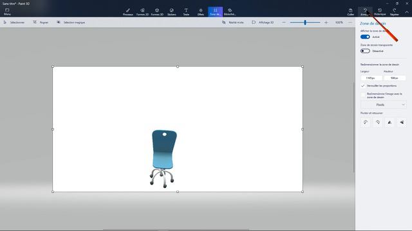Click the zoom slider handle

coord(305,22)
